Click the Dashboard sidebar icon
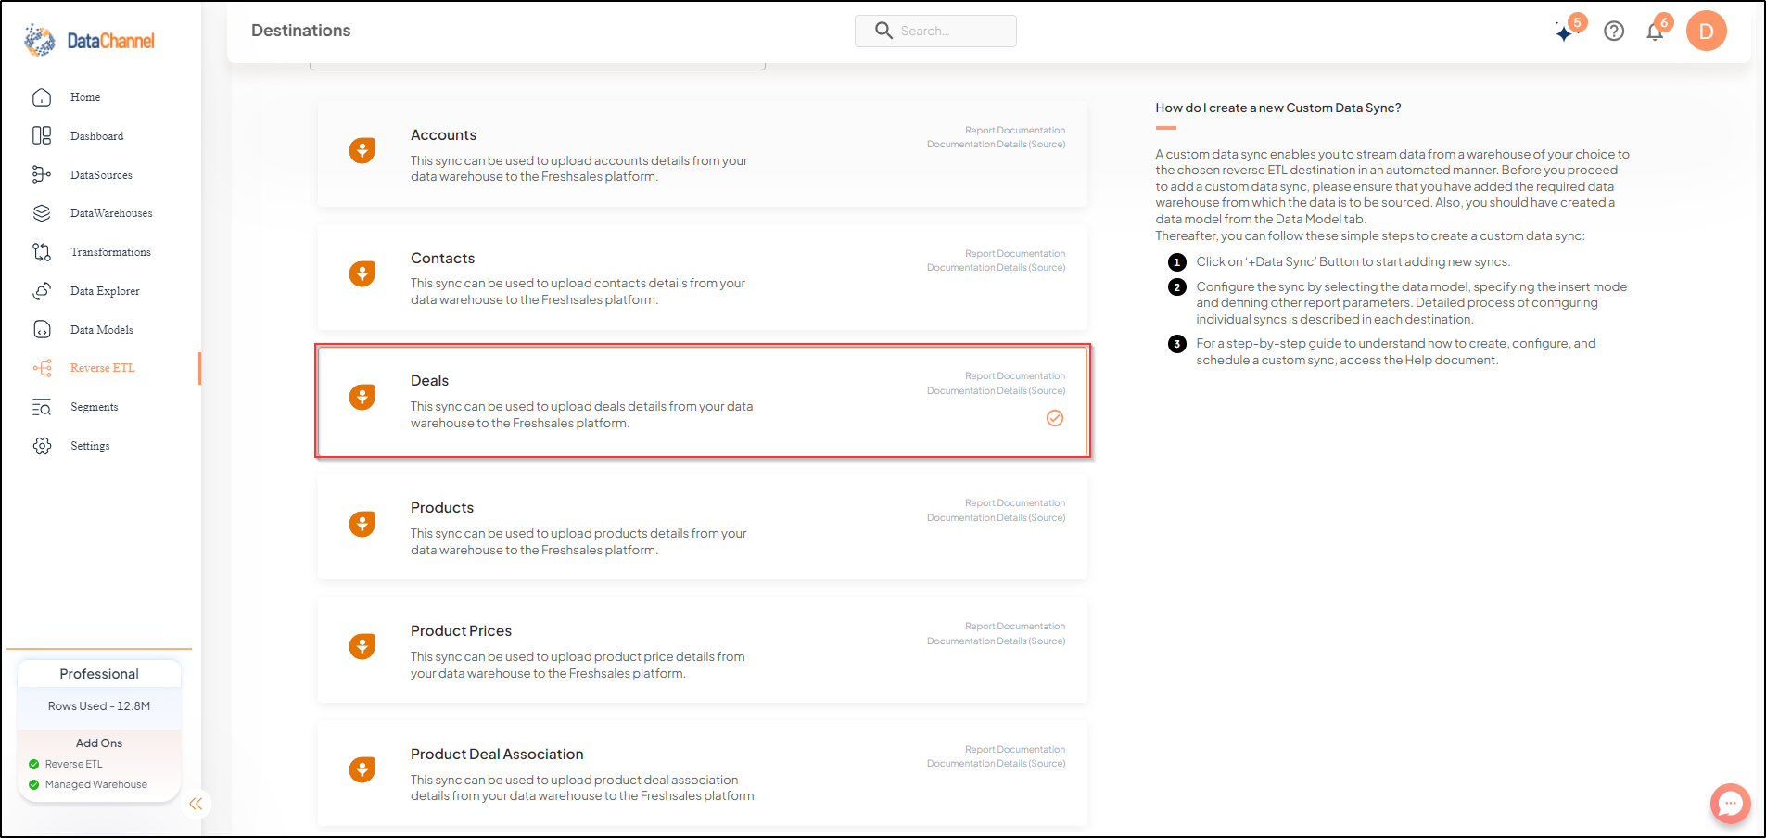This screenshot has width=1766, height=838. pyautogui.click(x=42, y=136)
